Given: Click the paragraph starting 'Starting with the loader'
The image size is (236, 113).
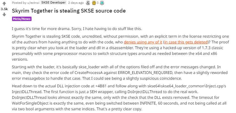Looking at the screenshot, I should pos(120,73).
